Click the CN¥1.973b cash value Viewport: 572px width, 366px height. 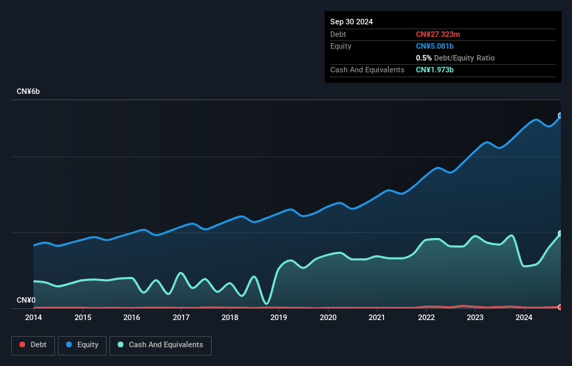[x=435, y=70]
